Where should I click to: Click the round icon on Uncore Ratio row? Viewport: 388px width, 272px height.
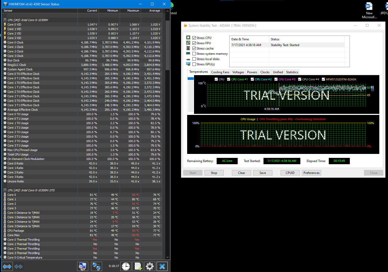click(x=5, y=181)
